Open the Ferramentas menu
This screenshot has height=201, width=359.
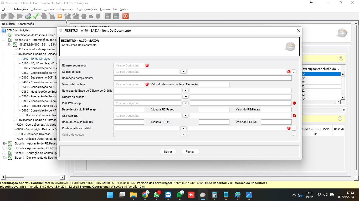109,9
